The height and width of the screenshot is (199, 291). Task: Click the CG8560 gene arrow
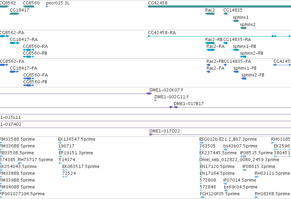pos(28,6)
